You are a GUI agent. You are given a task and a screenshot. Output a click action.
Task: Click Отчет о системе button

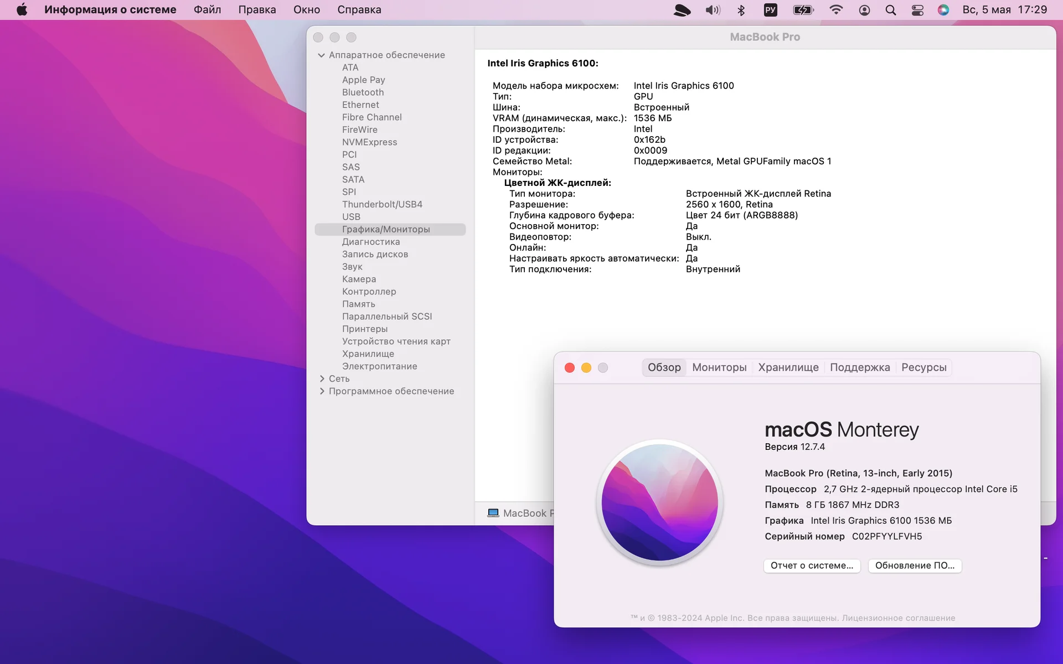(x=812, y=566)
